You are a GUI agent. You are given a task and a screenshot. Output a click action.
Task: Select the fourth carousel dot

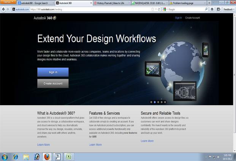(162, 102)
